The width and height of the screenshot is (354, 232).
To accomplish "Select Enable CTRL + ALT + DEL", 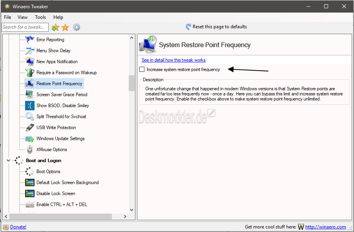I will (62, 205).
